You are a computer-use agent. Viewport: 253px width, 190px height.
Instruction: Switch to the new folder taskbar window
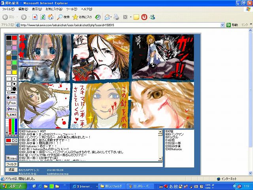click(x=112, y=186)
